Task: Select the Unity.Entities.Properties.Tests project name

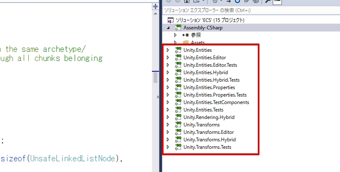Action: [x=215, y=95]
